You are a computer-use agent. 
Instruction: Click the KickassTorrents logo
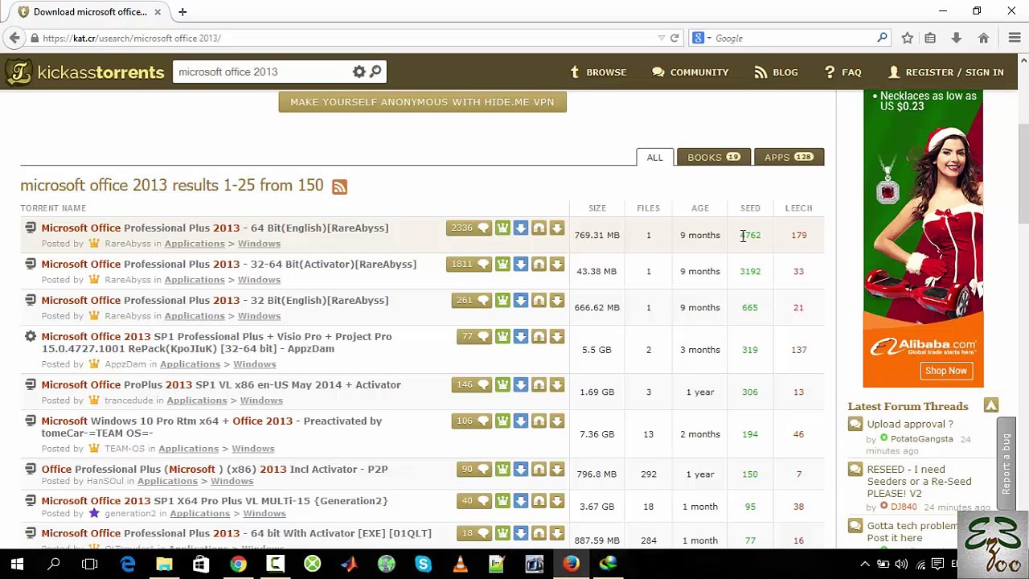85,72
